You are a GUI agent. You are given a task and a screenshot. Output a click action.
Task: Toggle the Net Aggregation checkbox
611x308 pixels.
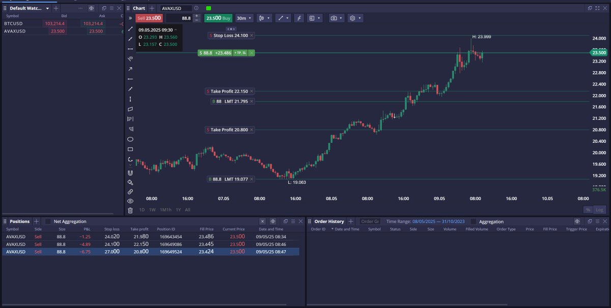pos(48,221)
